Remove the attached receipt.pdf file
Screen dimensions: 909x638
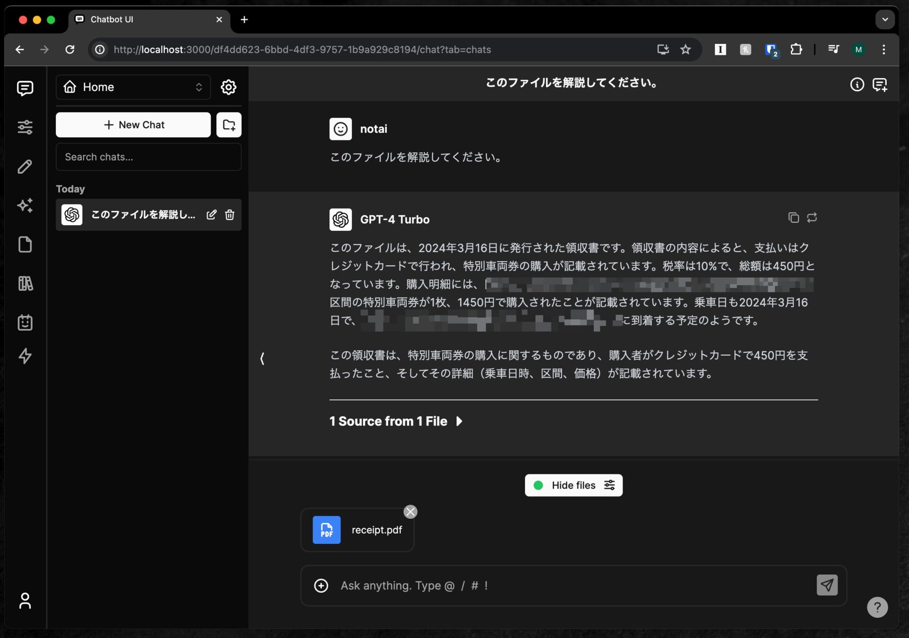click(x=410, y=512)
